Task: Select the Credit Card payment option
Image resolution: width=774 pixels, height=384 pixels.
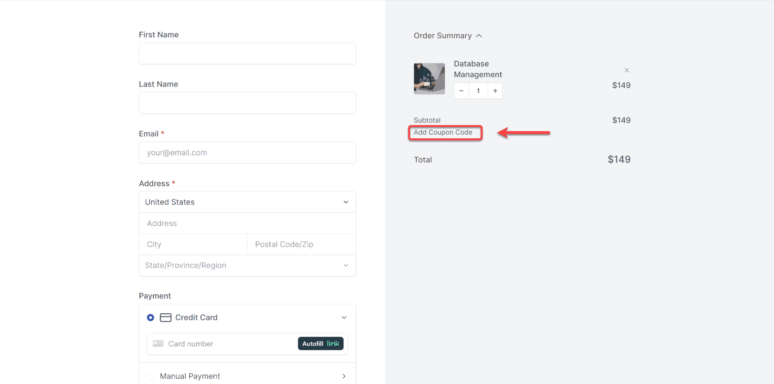Action: point(150,317)
